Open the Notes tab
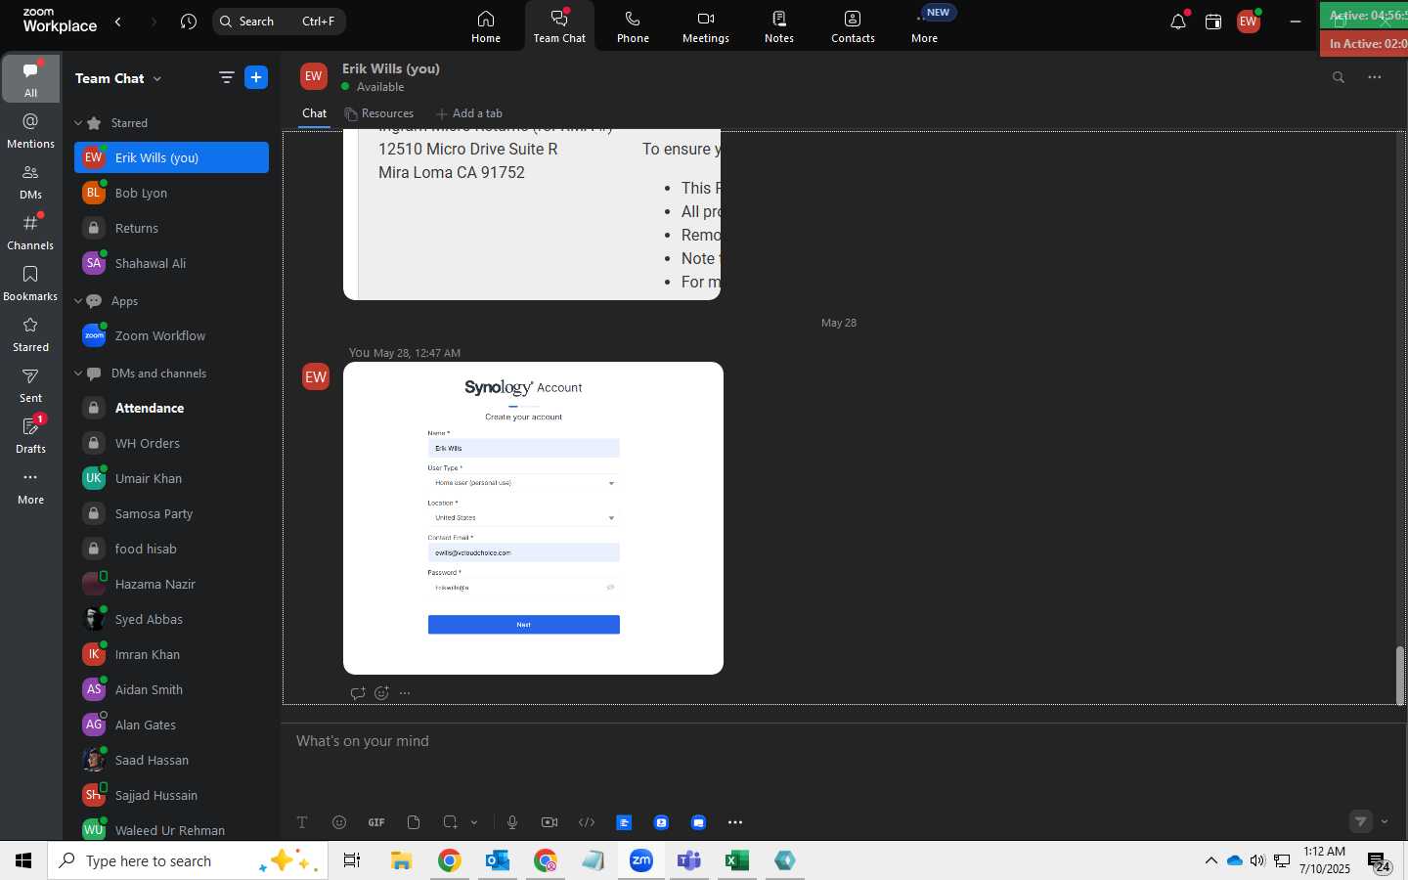Viewport: 1408px width, 880px height. pyautogui.click(x=779, y=26)
